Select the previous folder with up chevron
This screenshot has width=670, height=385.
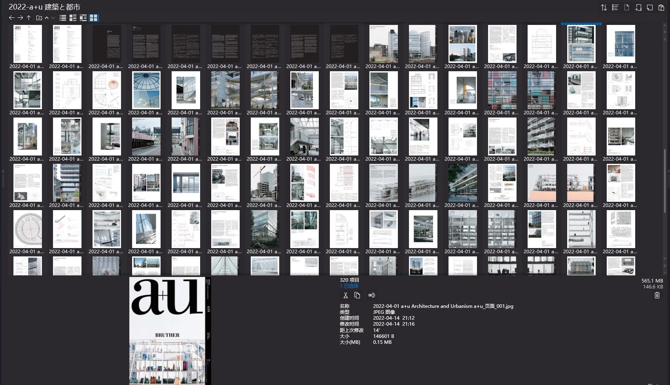(47, 18)
